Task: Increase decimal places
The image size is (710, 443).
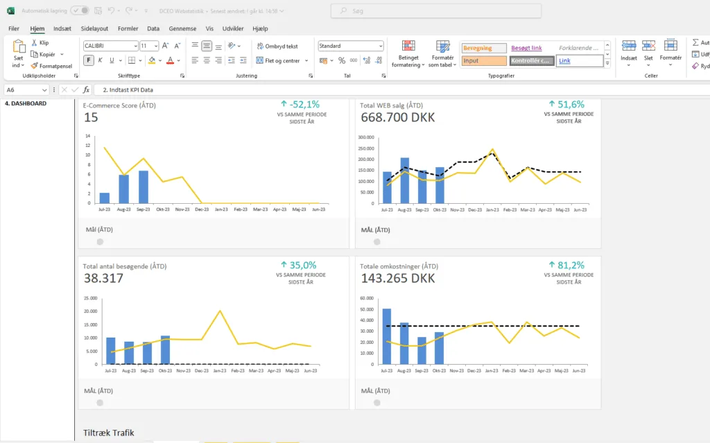Action: (x=367, y=60)
